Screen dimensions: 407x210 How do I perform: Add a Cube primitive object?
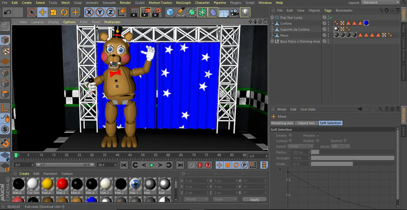[170, 12]
